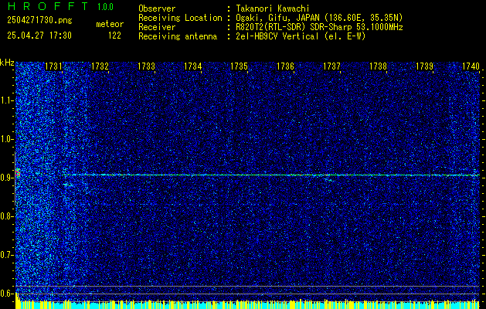Viewport: 486px width, 309px height.
Task: Click the 0.7 kHz axis label
Action: (6, 255)
